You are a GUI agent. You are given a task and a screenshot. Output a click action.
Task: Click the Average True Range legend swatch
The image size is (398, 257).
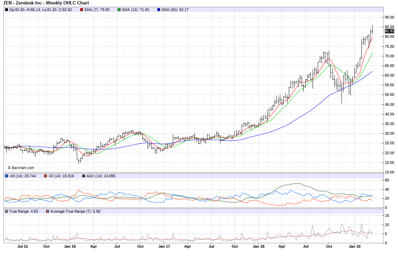tap(48, 211)
